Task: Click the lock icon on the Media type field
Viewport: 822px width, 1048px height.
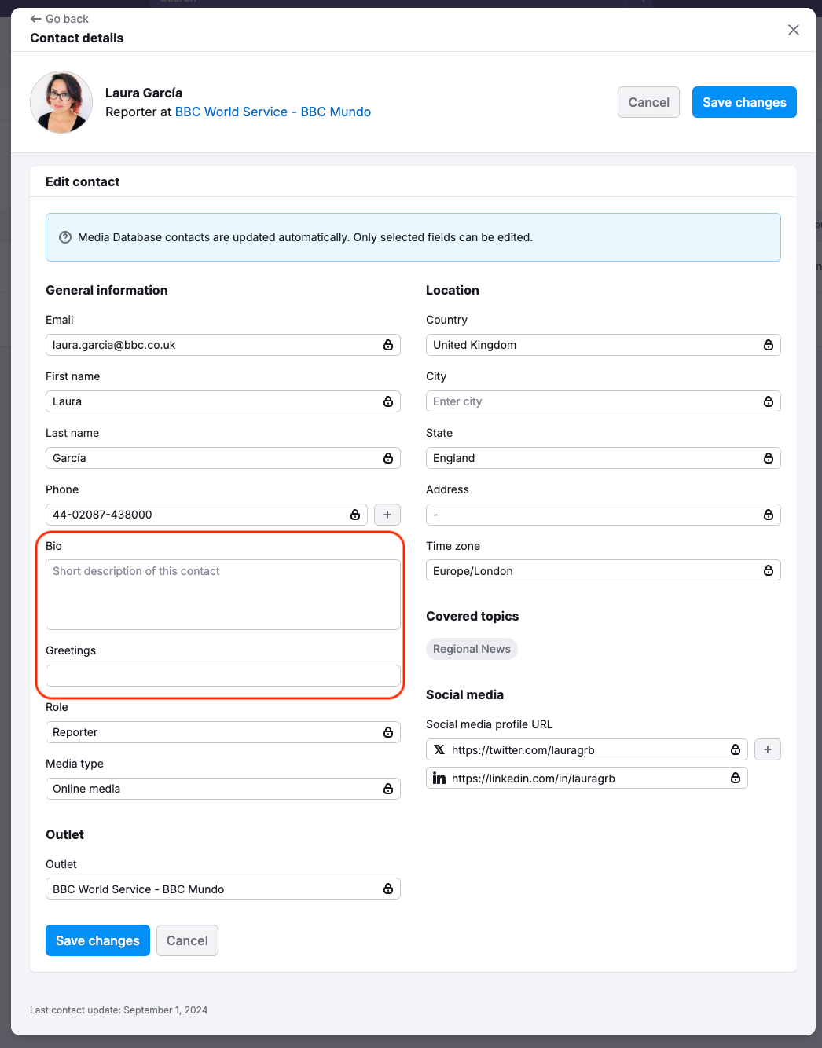Action: 387,789
